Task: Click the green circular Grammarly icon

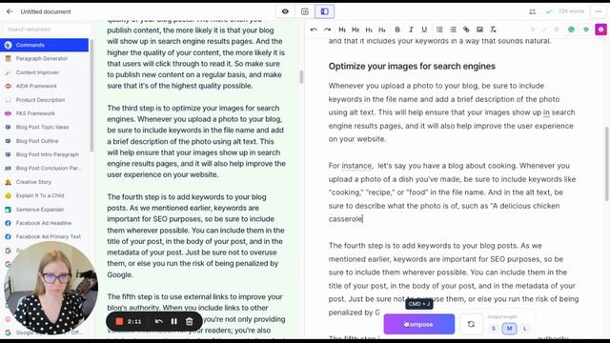Action: point(571,30)
